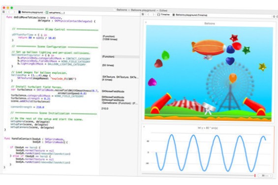Click the Balloons.playground file icon in jump bar
The height and width of the screenshot is (185, 278).
click(x=20, y=12)
